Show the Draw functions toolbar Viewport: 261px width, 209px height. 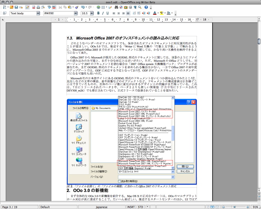tap(110, 7)
